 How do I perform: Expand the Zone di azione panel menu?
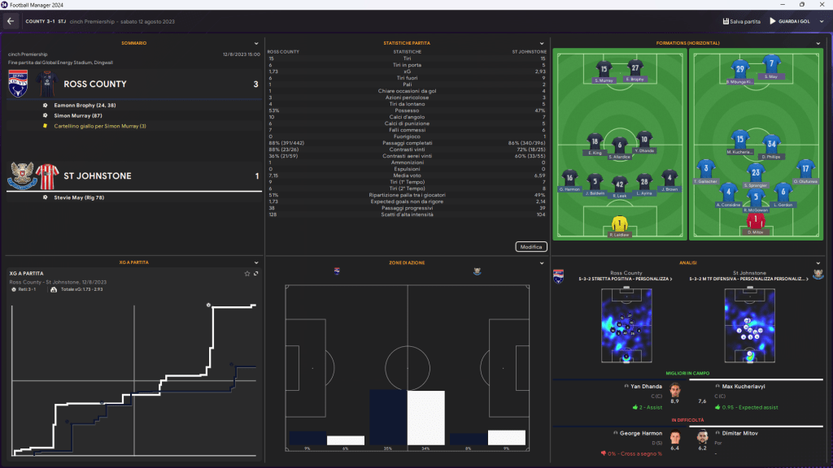point(542,263)
